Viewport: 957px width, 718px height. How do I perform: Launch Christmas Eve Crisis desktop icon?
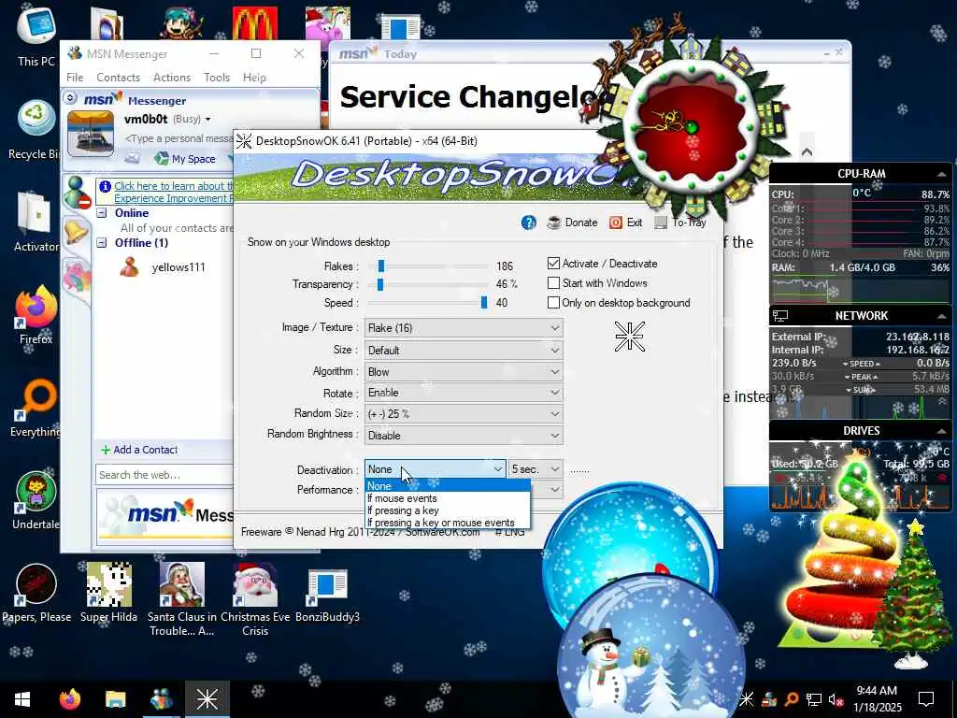[x=255, y=599]
